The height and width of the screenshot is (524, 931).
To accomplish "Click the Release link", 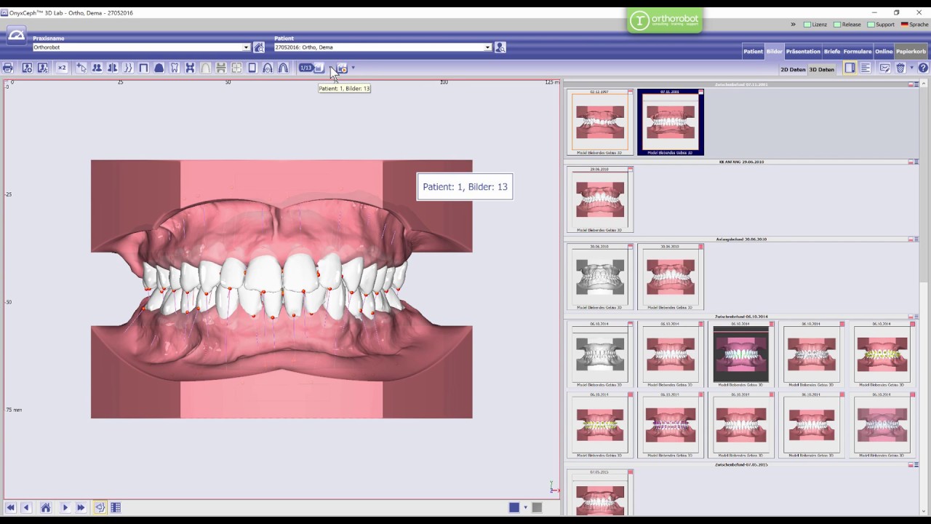I will click(847, 24).
